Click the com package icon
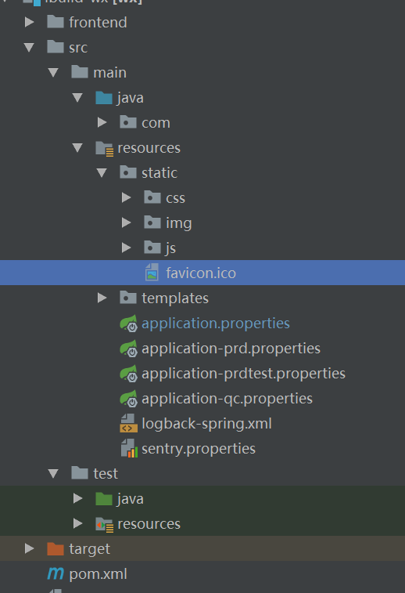This screenshot has width=405, height=593. pyautogui.click(x=128, y=122)
